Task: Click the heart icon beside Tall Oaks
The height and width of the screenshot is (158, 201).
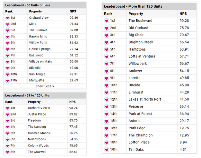Action: pos(107,150)
